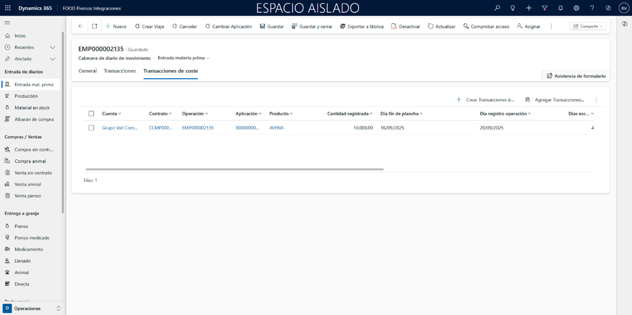
Task: Select all rows with header checkbox
Action: pos(91,114)
